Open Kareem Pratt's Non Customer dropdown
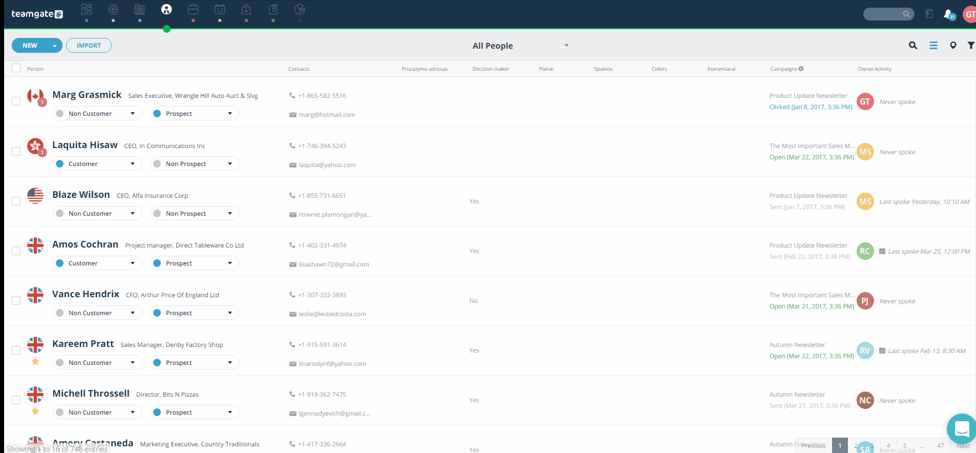 pos(97,362)
